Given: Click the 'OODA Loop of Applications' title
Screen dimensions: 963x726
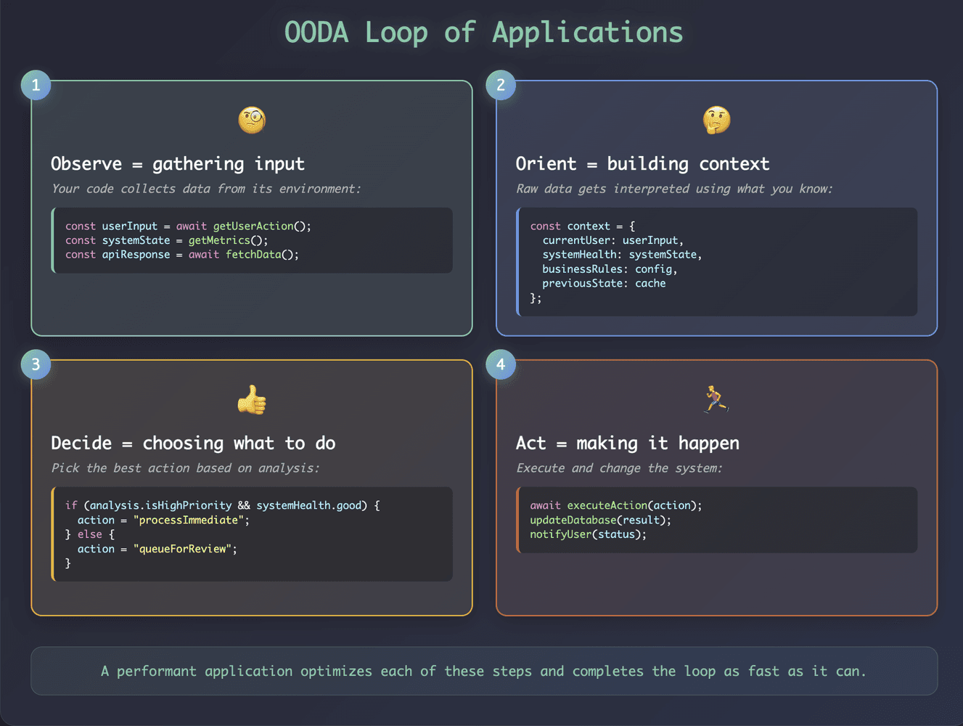Looking at the screenshot, I should click(x=483, y=33).
